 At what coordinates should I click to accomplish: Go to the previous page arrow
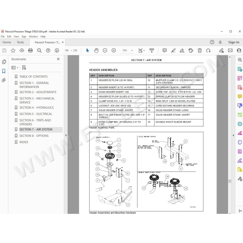tap(48, 51)
